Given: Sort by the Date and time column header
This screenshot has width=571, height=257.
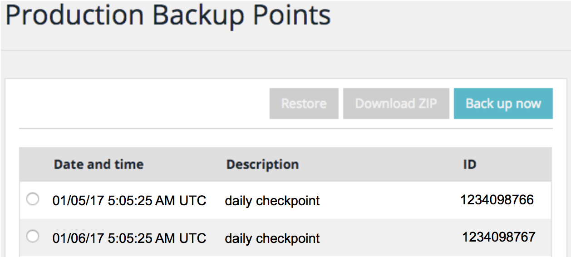Looking at the screenshot, I should point(98,164).
